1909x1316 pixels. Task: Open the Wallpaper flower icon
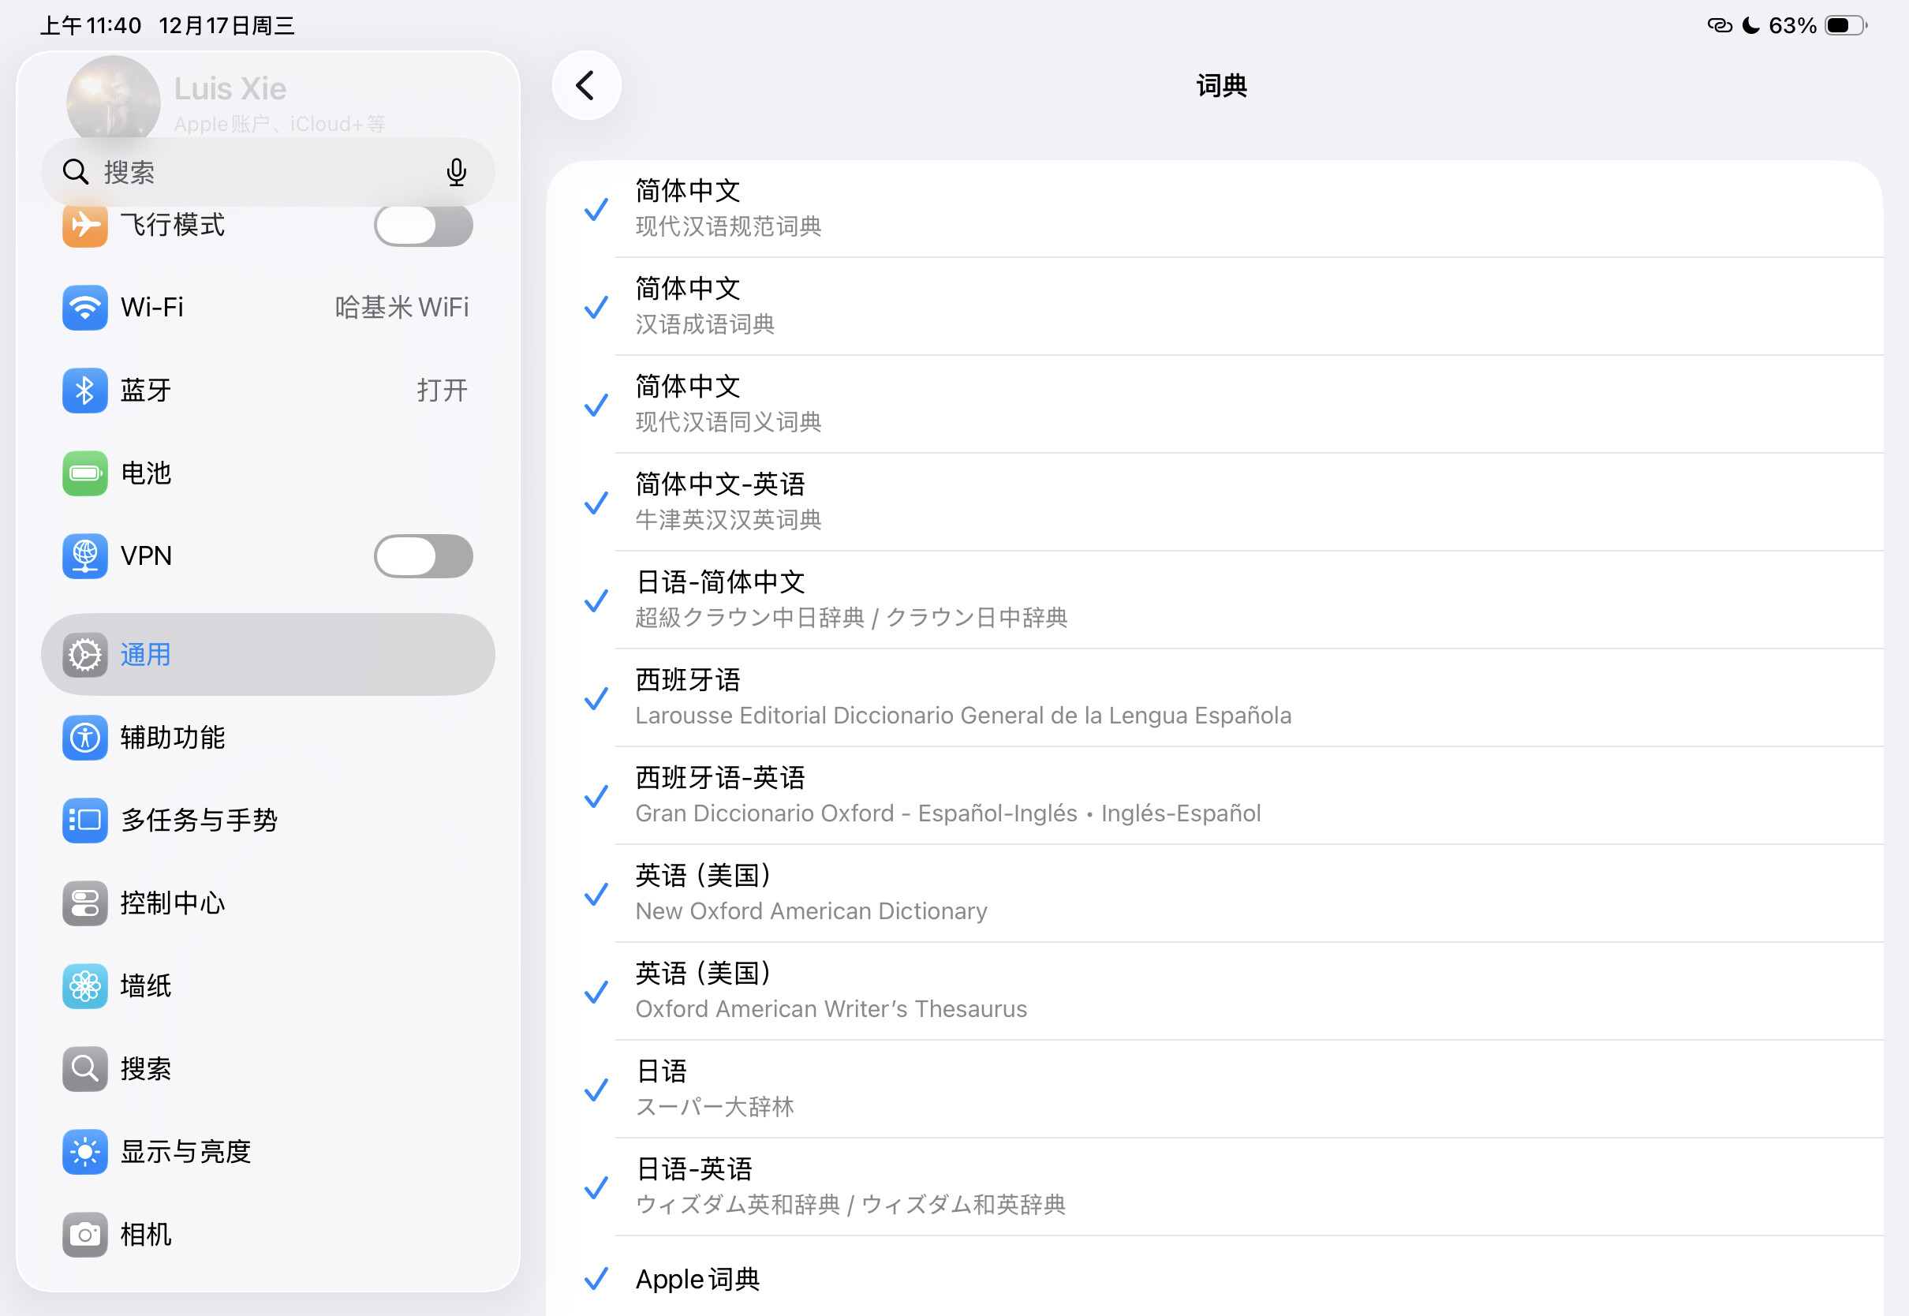pyautogui.click(x=85, y=985)
